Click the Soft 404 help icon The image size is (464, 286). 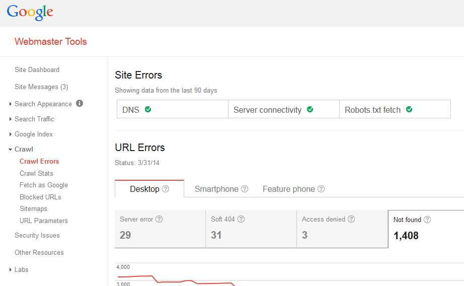click(x=241, y=219)
